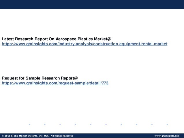184x138 pixels.
Task: Open the request-sample/detail/773 link
Action: point(55,83)
